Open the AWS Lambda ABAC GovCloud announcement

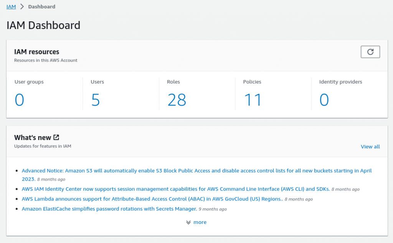(152, 199)
